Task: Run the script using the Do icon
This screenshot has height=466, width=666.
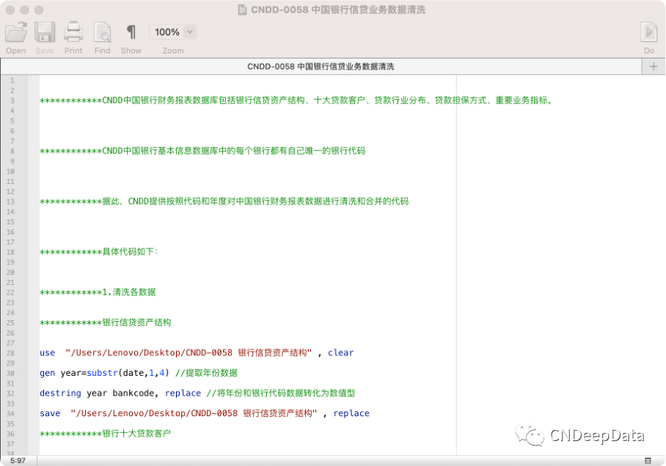Action: [648, 32]
